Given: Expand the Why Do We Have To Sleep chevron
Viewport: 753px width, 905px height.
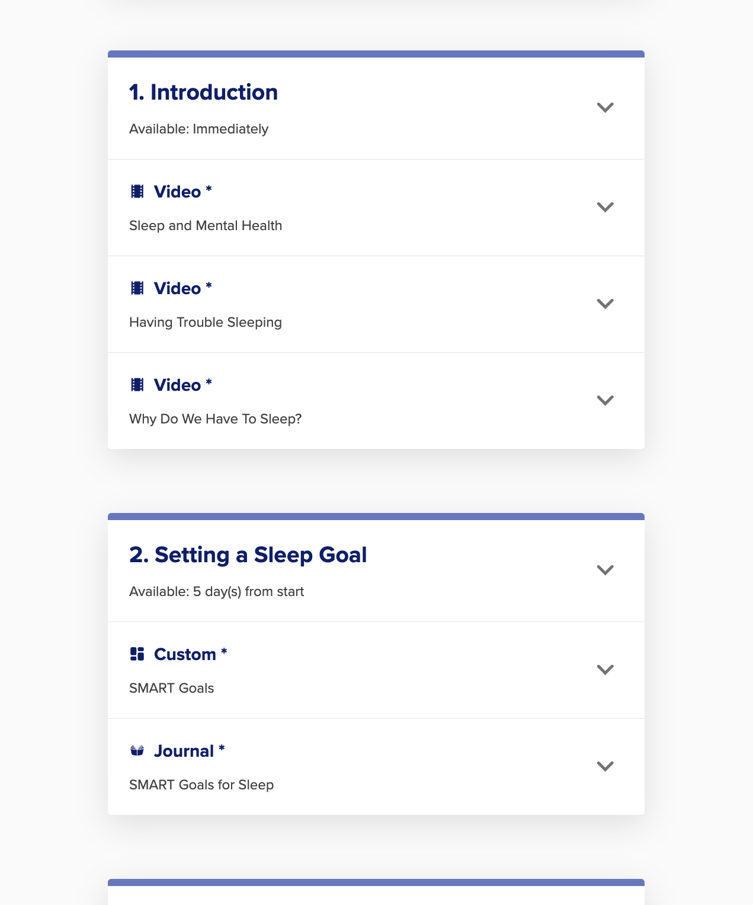Looking at the screenshot, I should click(605, 401).
